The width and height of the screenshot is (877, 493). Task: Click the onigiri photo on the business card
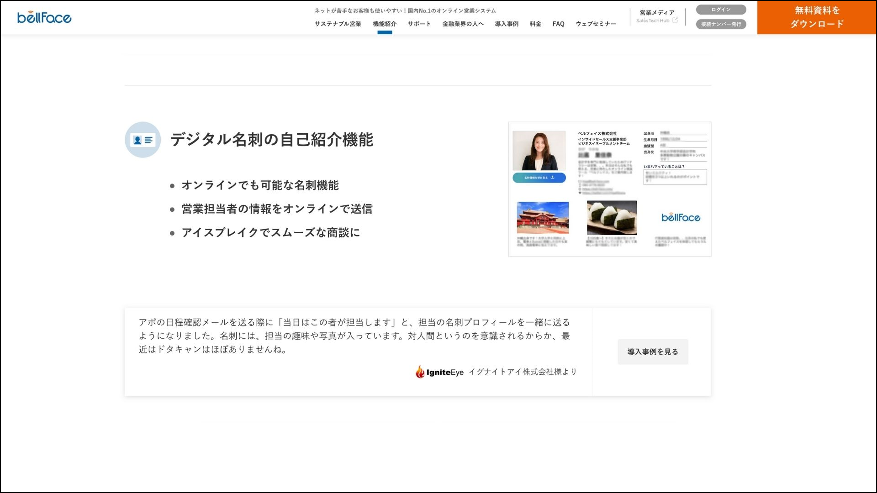click(612, 218)
